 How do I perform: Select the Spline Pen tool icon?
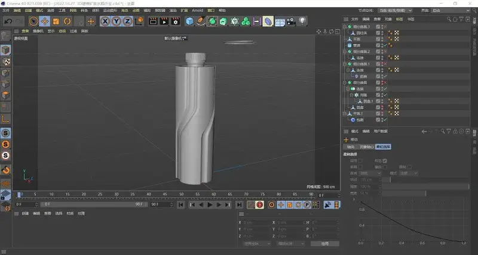(201, 21)
